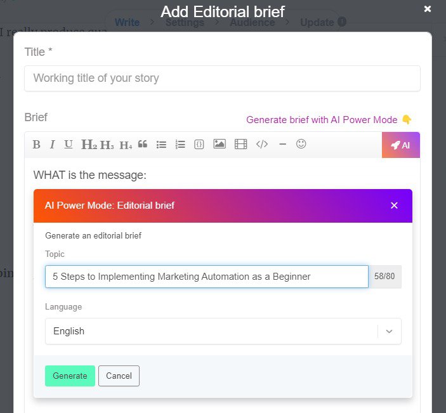Create a bulleted list
Image resolution: width=446 pixels, height=413 pixels.
click(161, 145)
